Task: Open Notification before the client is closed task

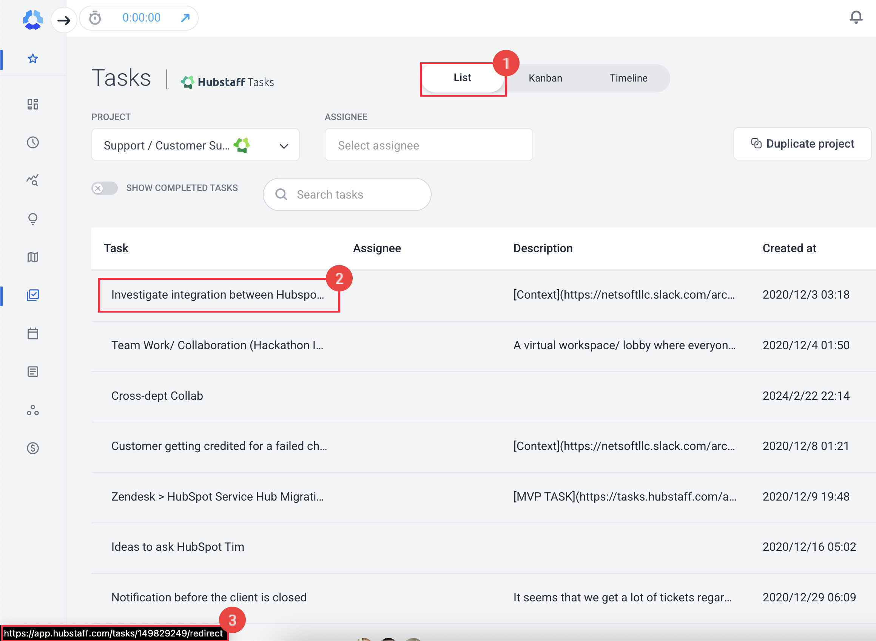Action: (209, 598)
